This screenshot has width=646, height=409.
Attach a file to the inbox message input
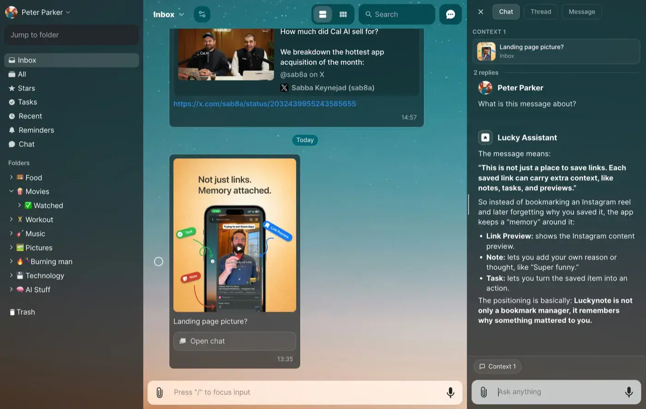(159, 392)
